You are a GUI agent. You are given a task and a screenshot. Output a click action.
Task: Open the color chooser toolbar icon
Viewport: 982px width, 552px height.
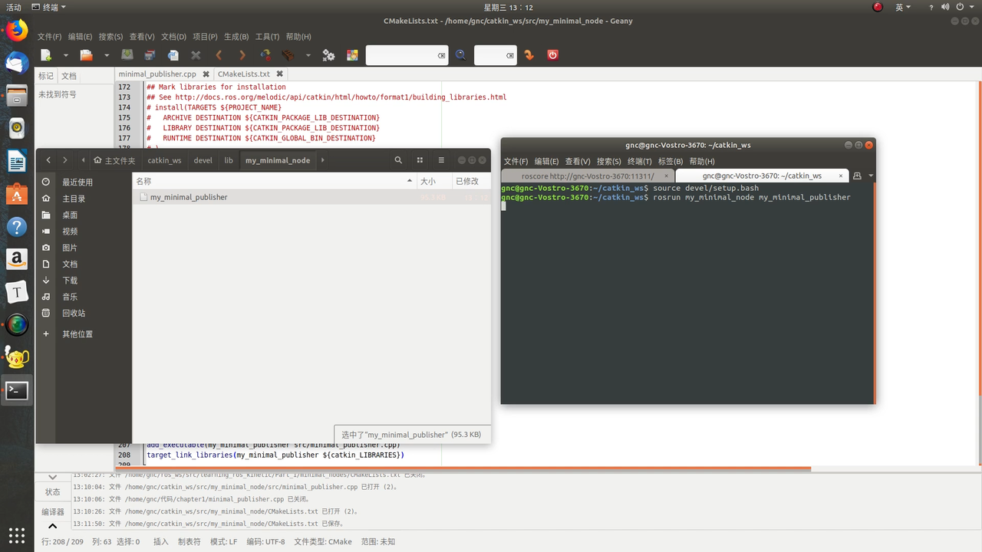coord(352,55)
